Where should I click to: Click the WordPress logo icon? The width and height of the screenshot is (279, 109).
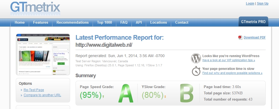[x=196, y=58]
